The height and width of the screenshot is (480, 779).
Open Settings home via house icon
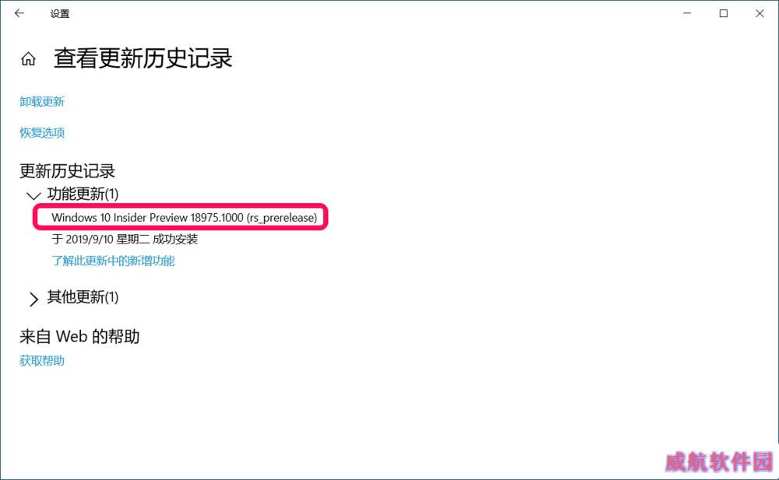tap(28, 58)
